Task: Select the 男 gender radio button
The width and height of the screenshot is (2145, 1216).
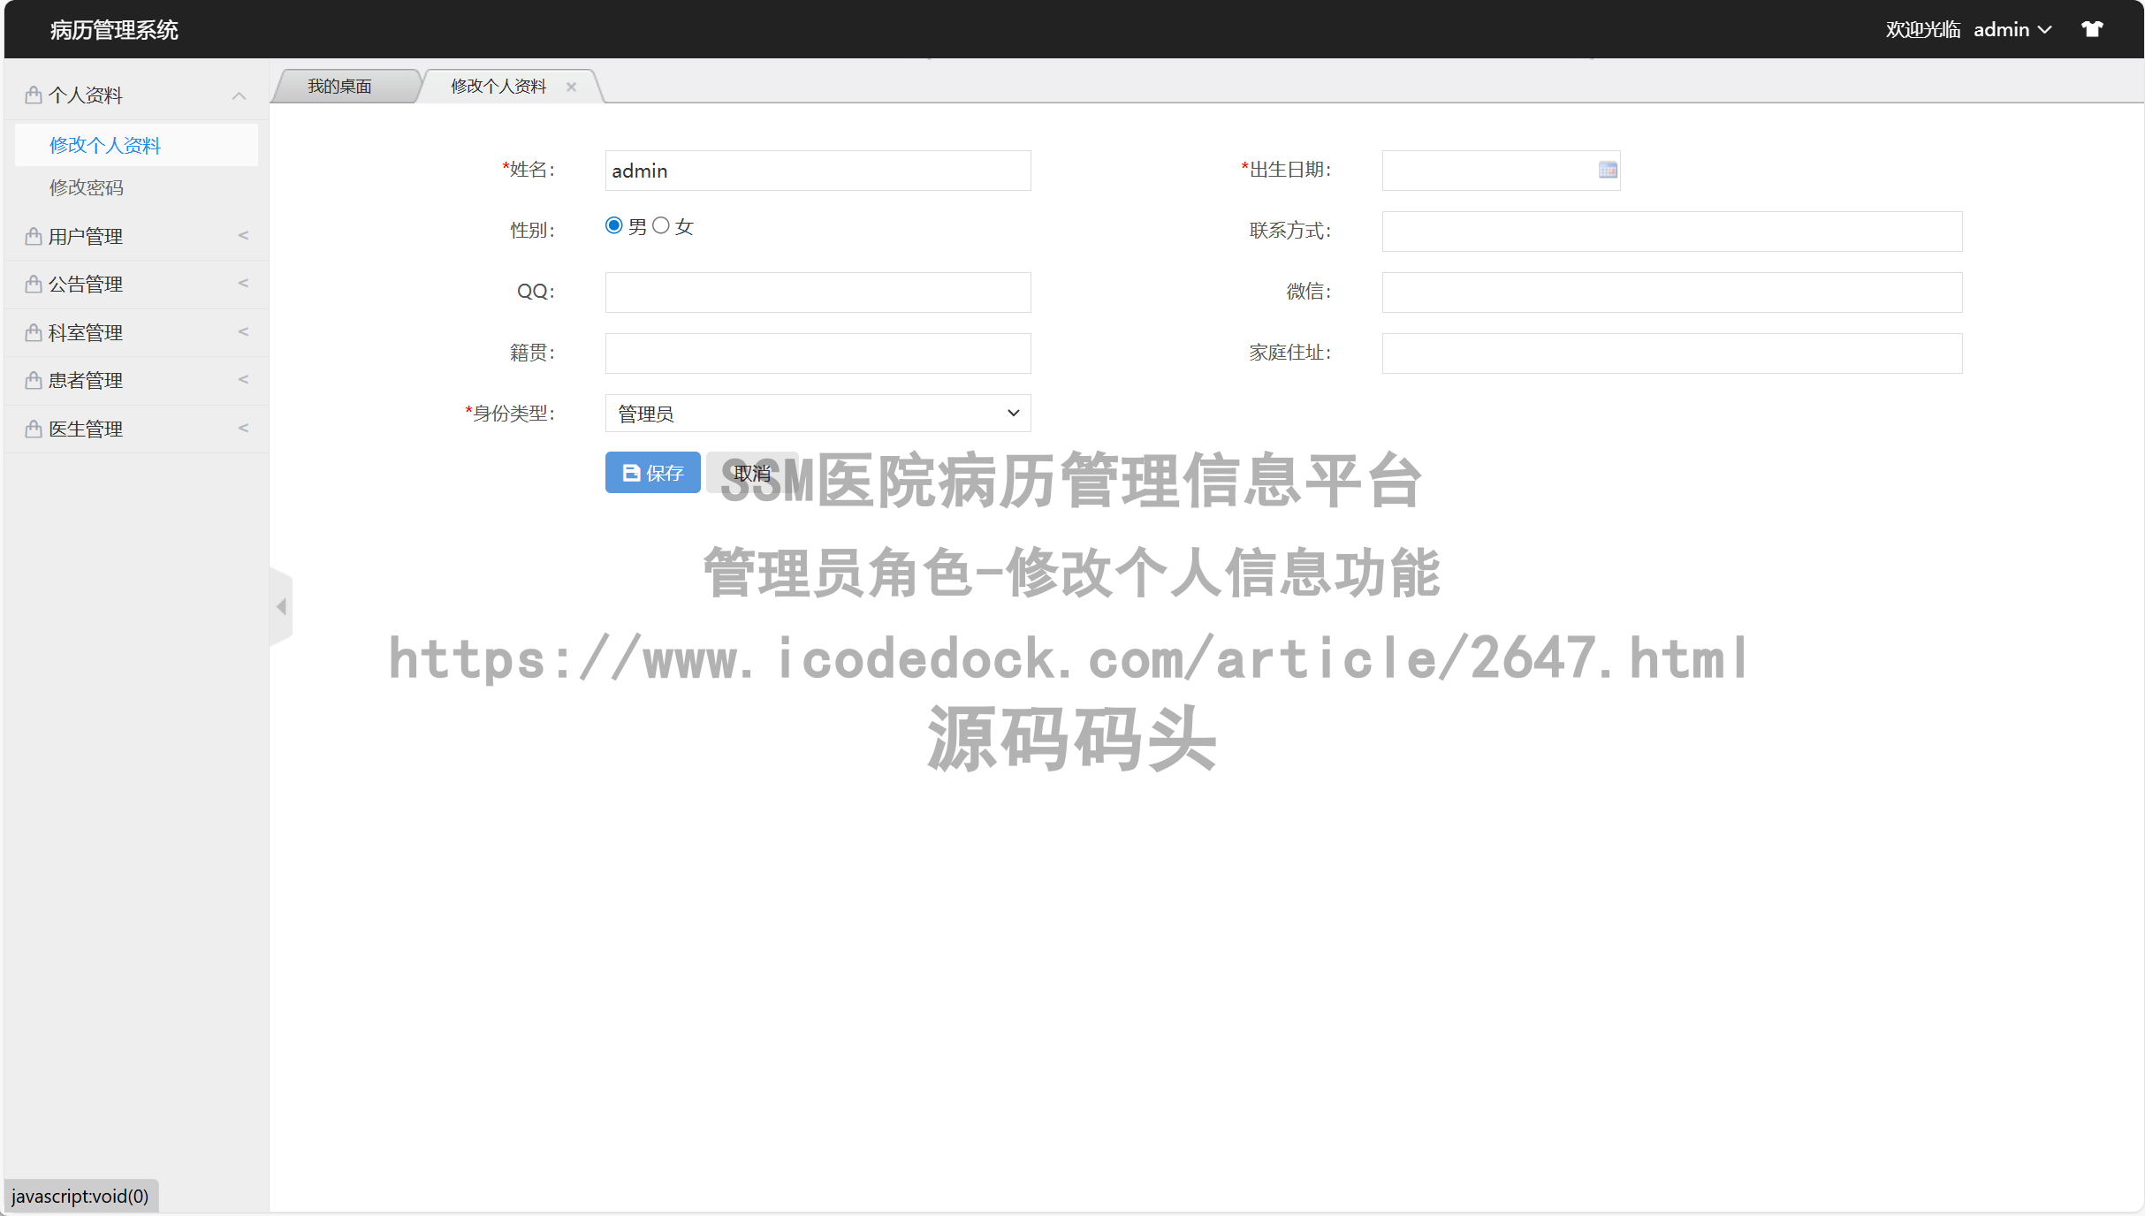Action: coord(613,225)
